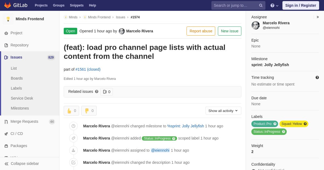Open %sprint: Jolly Jellyfish milestone link
Image resolution: width=324 pixels, height=170 pixels.
[x=185, y=126]
